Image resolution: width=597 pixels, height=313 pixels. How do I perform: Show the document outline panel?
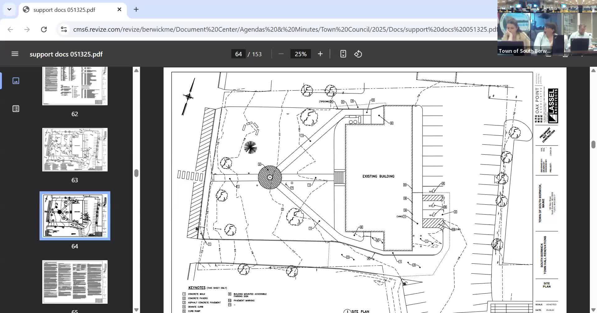[16, 109]
